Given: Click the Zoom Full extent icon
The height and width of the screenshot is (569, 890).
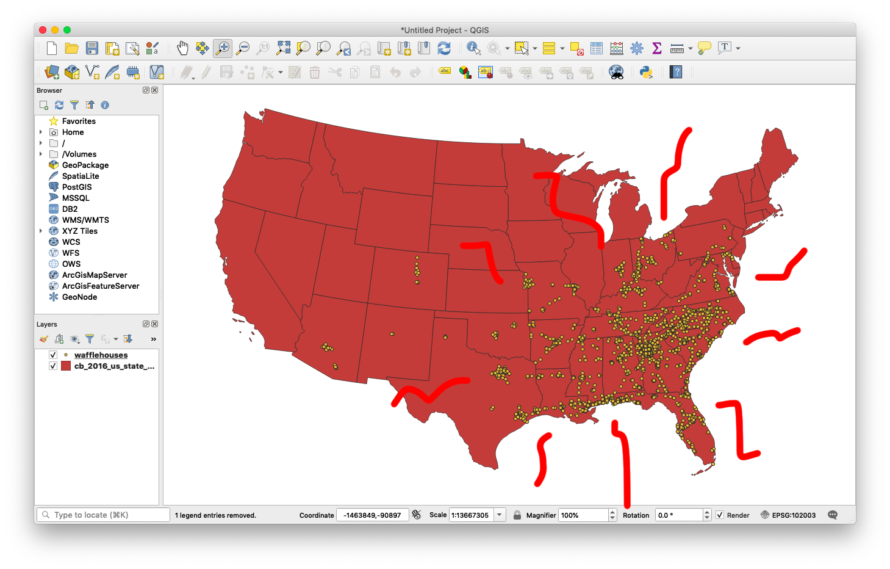Looking at the screenshot, I should 284,48.
